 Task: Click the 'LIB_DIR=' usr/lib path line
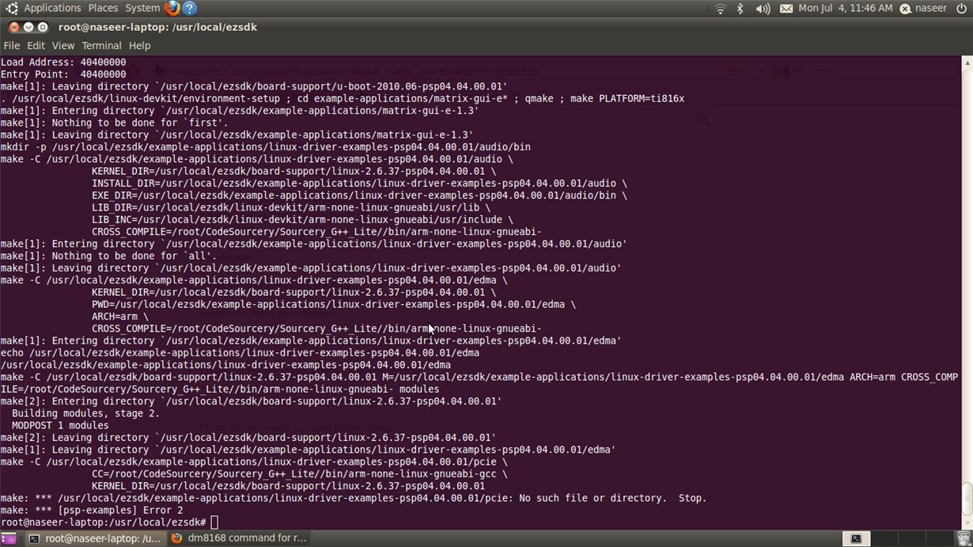tap(291, 208)
